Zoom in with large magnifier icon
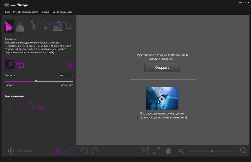Image resolution: width=251 pixels, height=162 pixels. pos(243,151)
